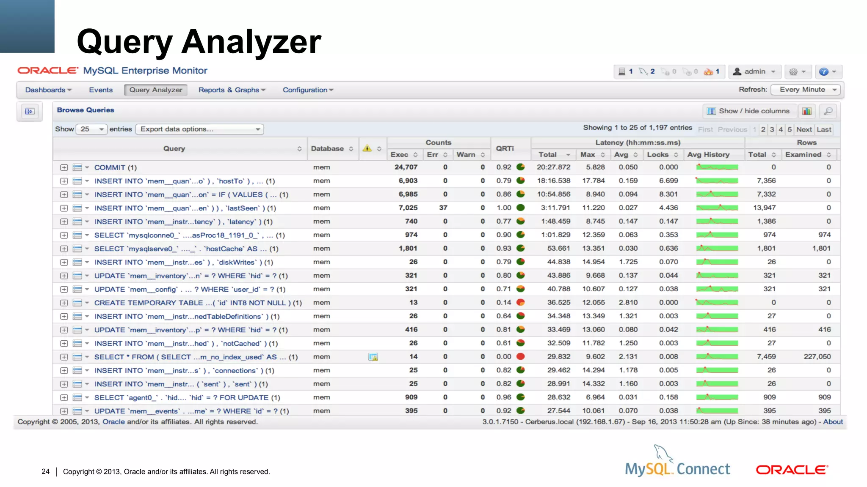Open the sidebar toggle panel icon
Viewport: 867px width, 487px height.
click(x=30, y=111)
